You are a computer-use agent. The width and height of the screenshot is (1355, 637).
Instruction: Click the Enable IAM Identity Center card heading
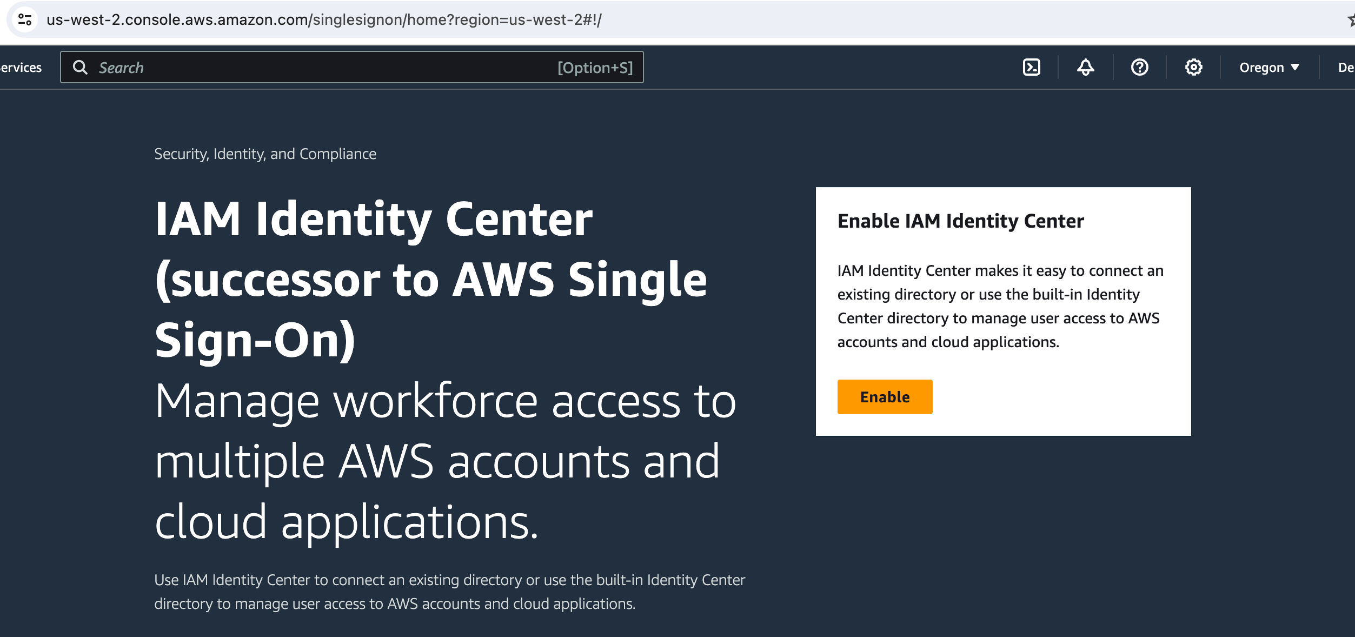pyautogui.click(x=960, y=220)
